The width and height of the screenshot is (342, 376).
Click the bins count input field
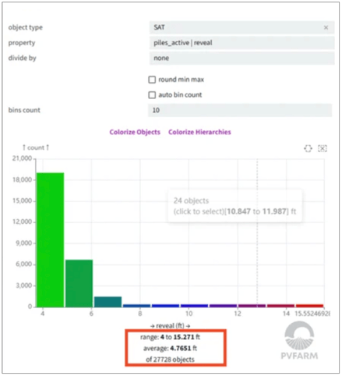click(x=240, y=110)
